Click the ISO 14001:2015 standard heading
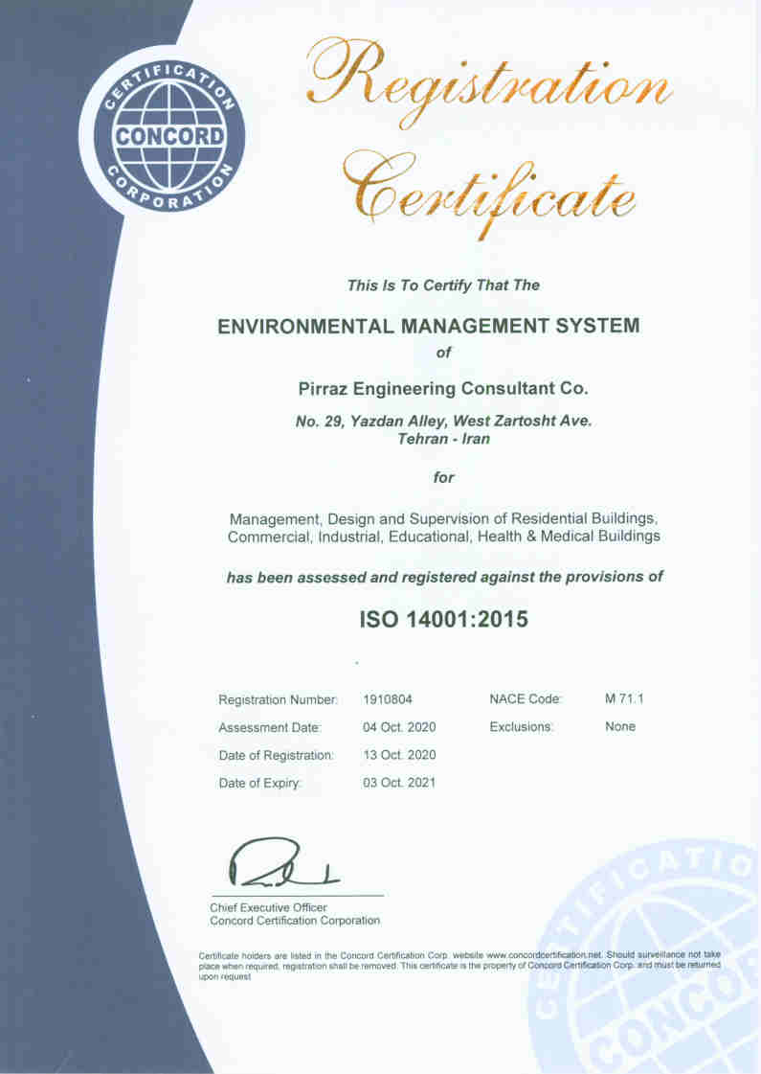This screenshot has width=761, height=1074. 442,620
